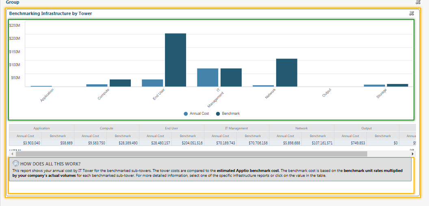Click the Network Benchmark bar in chart
The height and width of the screenshot is (206, 429).
click(286, 73)
